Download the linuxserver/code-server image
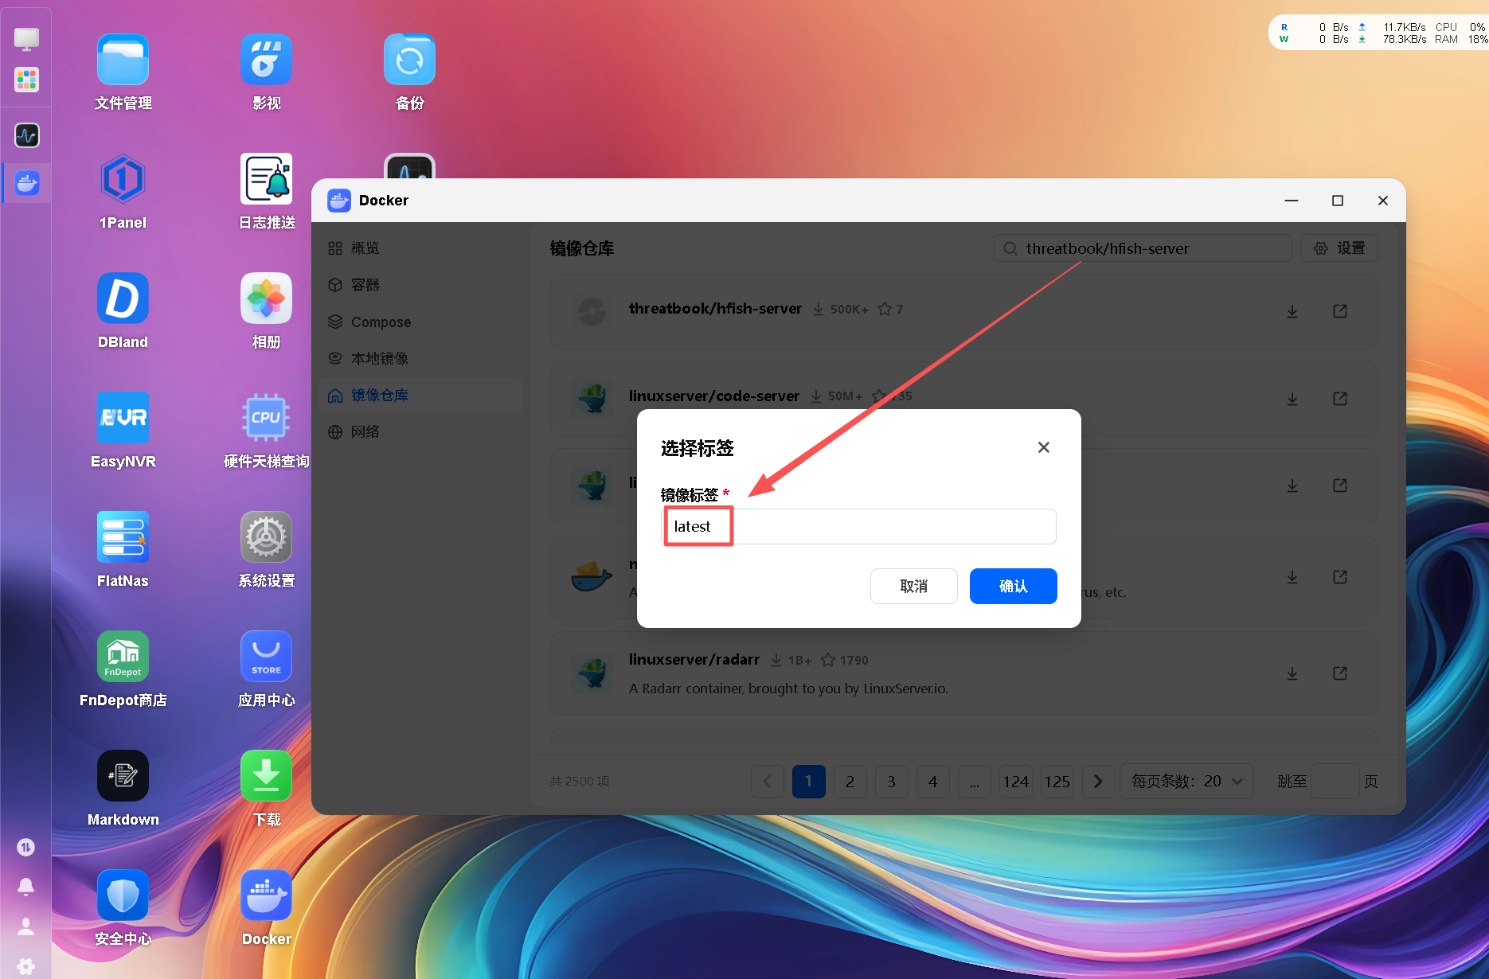The image size is (1489, 979). [x=1292, y=399]
